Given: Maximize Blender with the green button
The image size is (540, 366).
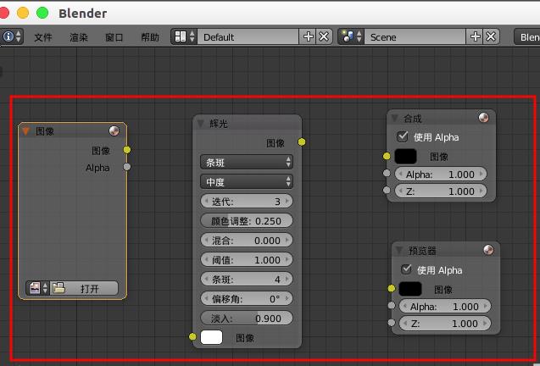Looking at the screenshot, I should coord(42,13).
